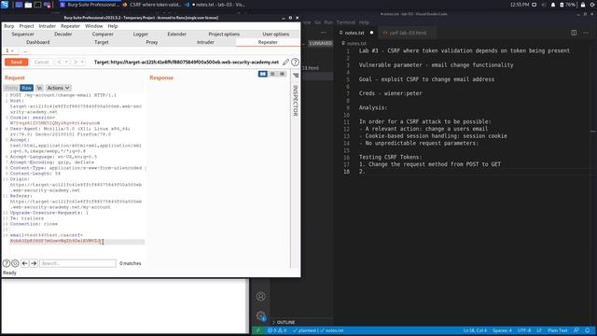
Task: Open the Window menu in Burp
Action: tap(93, 26)
